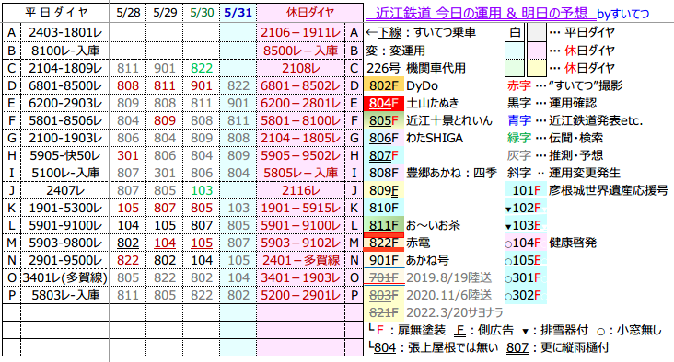674x362 pixels.
Task: Click the 緑字 legend label
Action: (x=519, y=138)
